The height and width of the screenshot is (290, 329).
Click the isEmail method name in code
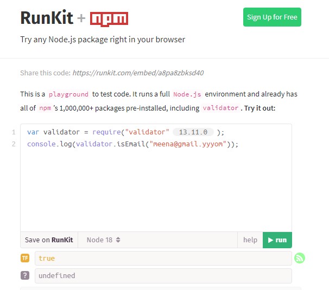131,144
